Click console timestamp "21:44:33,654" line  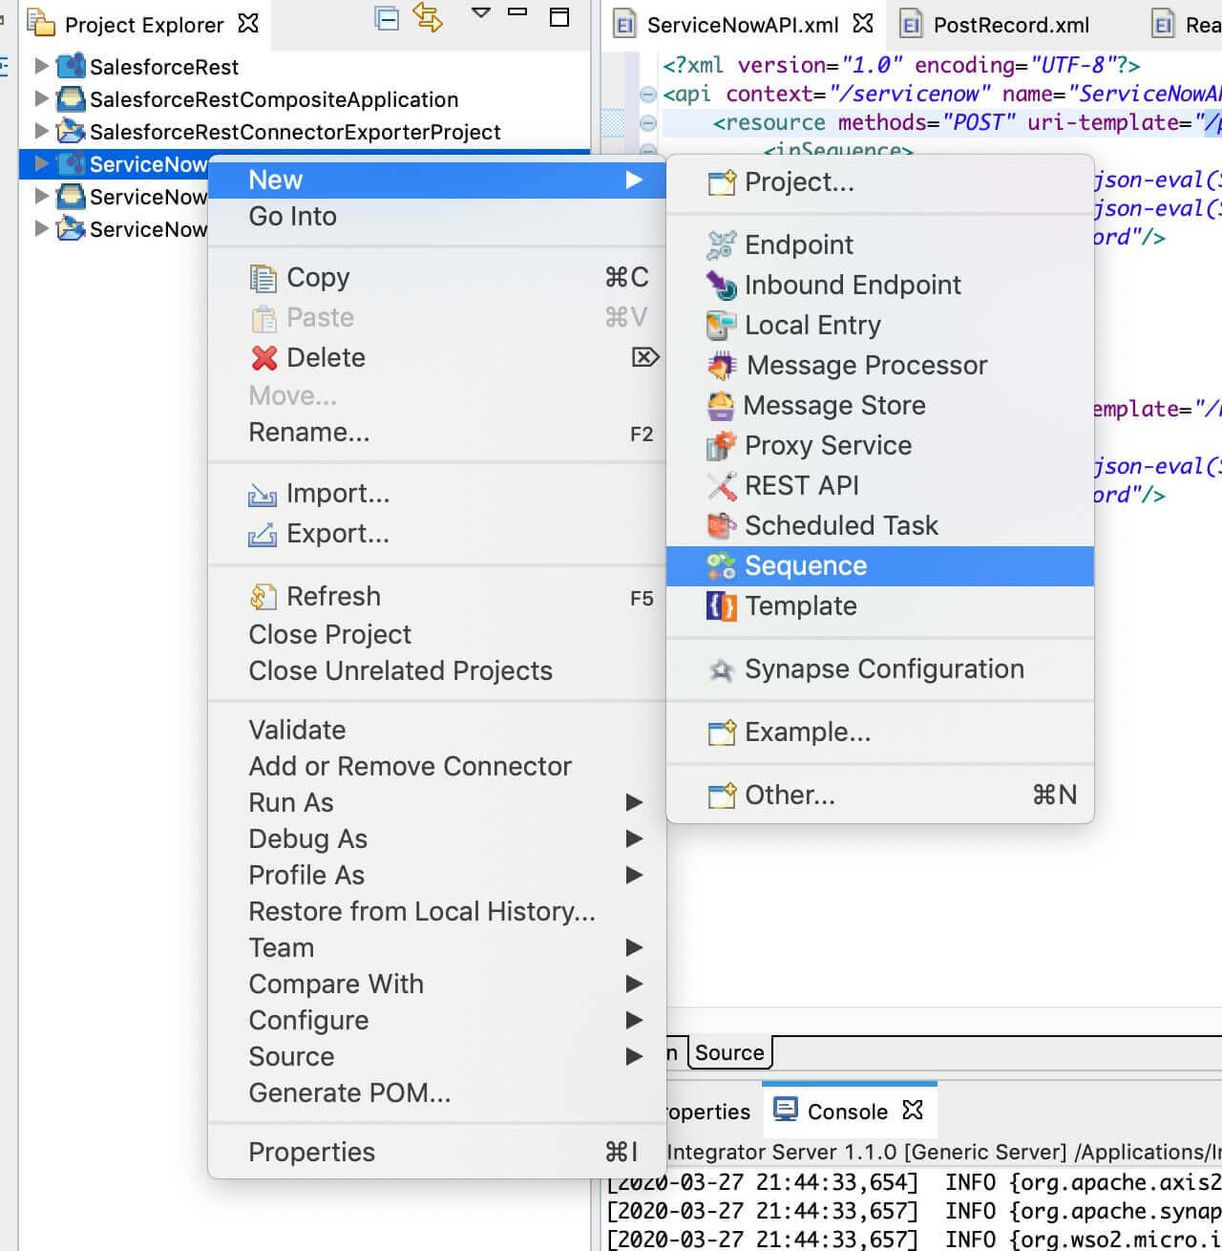pos(915,1183)
